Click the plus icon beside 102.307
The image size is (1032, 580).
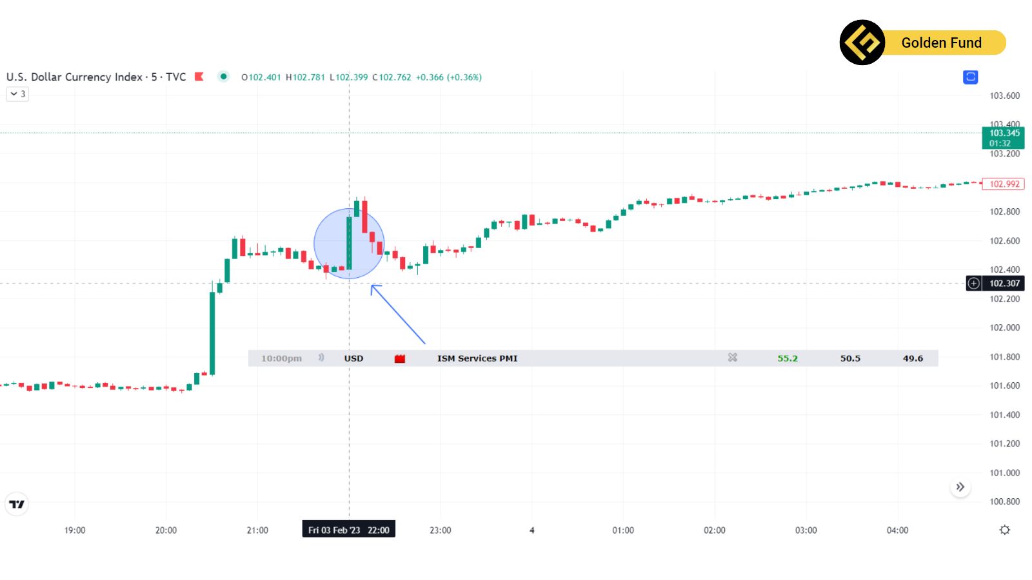point(973,284)
